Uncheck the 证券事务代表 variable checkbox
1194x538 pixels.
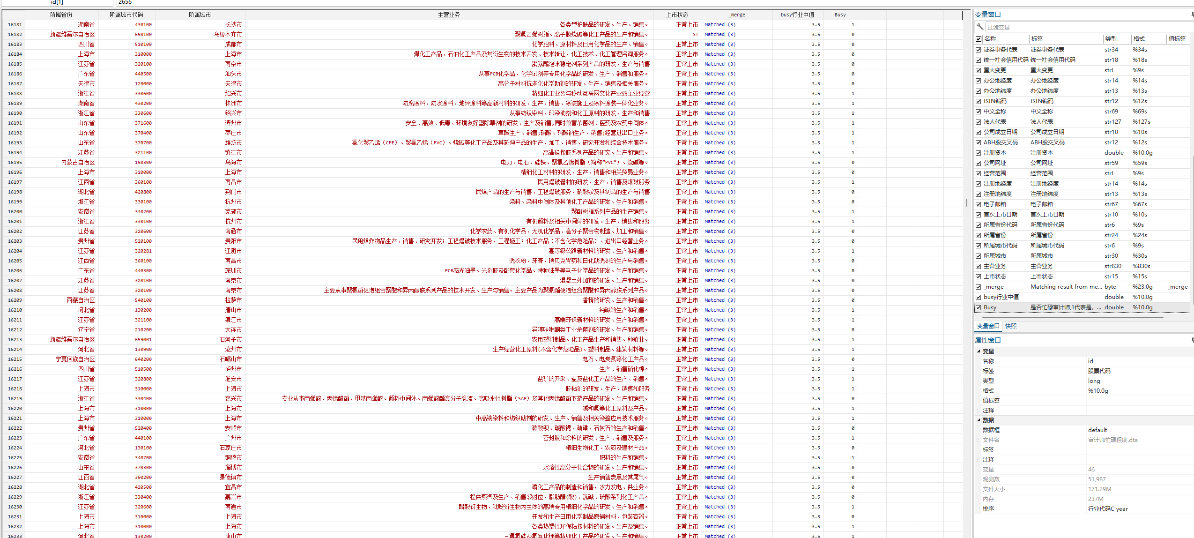(x=979, y=50)
